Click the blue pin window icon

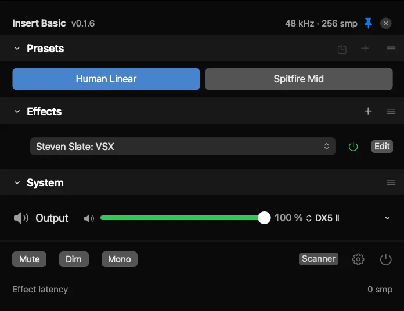click(368, 23)
